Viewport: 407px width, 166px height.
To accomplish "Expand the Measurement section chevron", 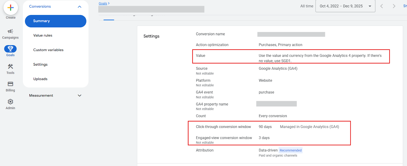I will pos(80,96).
